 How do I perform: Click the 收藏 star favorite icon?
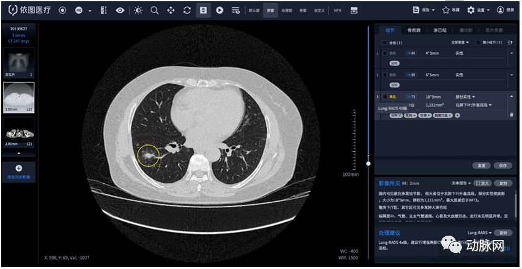click(x=445, y=10)
